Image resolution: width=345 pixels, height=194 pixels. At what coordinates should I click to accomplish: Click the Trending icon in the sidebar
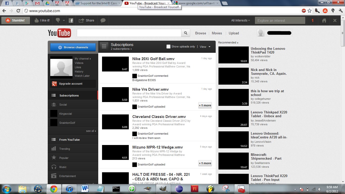pos(54,149)
